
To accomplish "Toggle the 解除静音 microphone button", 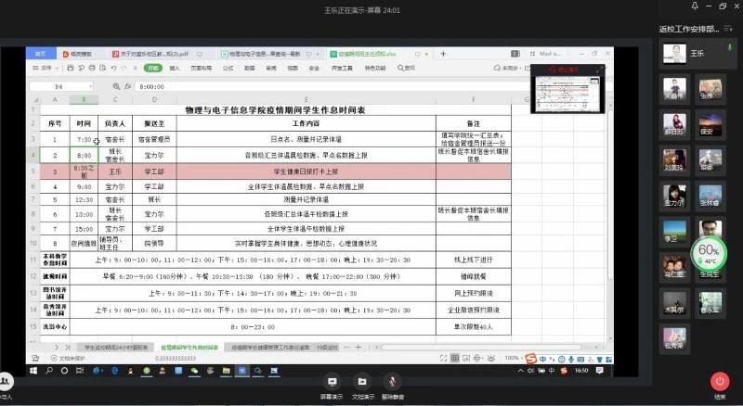I will 394,383.
